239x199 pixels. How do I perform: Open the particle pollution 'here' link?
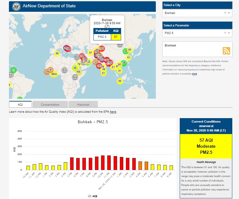(194, 74)
